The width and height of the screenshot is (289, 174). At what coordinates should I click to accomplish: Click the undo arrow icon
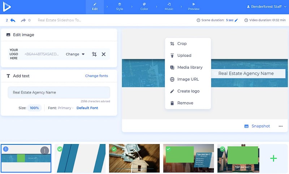(x=13, y=21)
